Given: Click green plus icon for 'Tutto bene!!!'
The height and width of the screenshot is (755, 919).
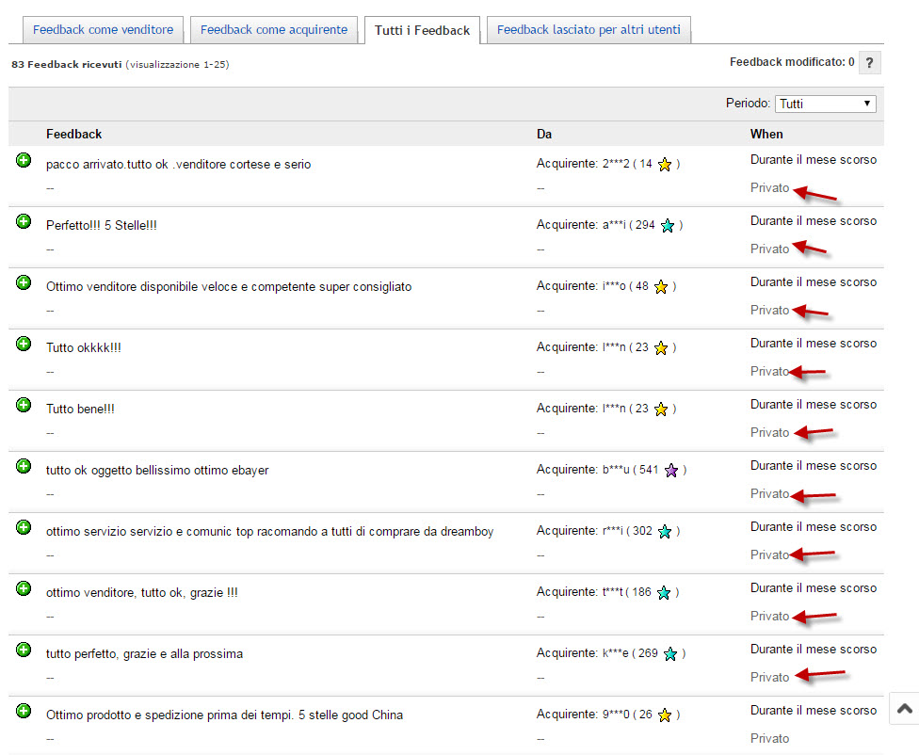Looking at the screenshot, I should pos(24,405).
